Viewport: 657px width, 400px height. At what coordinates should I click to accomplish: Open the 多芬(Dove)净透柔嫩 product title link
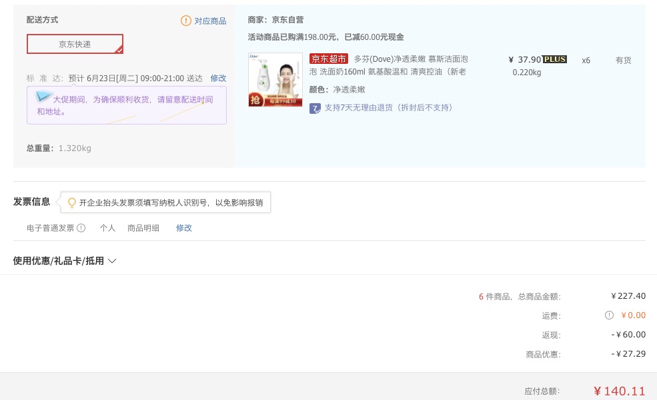click(x=389, y=65)
